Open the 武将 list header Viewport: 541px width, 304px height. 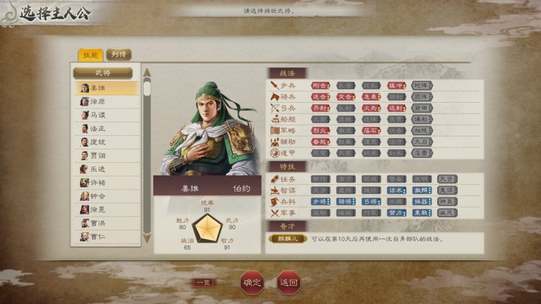[x=103, y=73]
